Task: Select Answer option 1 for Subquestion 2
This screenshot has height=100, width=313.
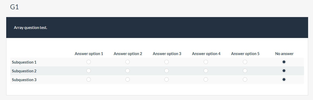Action: tap(89, 71)
